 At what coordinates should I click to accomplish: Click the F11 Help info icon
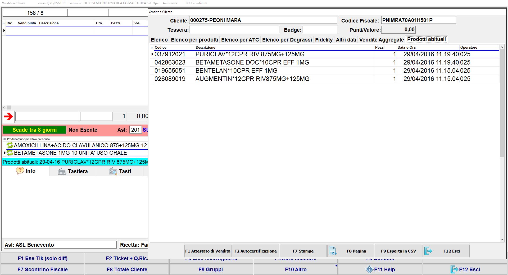pyautogui.click(x=369, y=269)
